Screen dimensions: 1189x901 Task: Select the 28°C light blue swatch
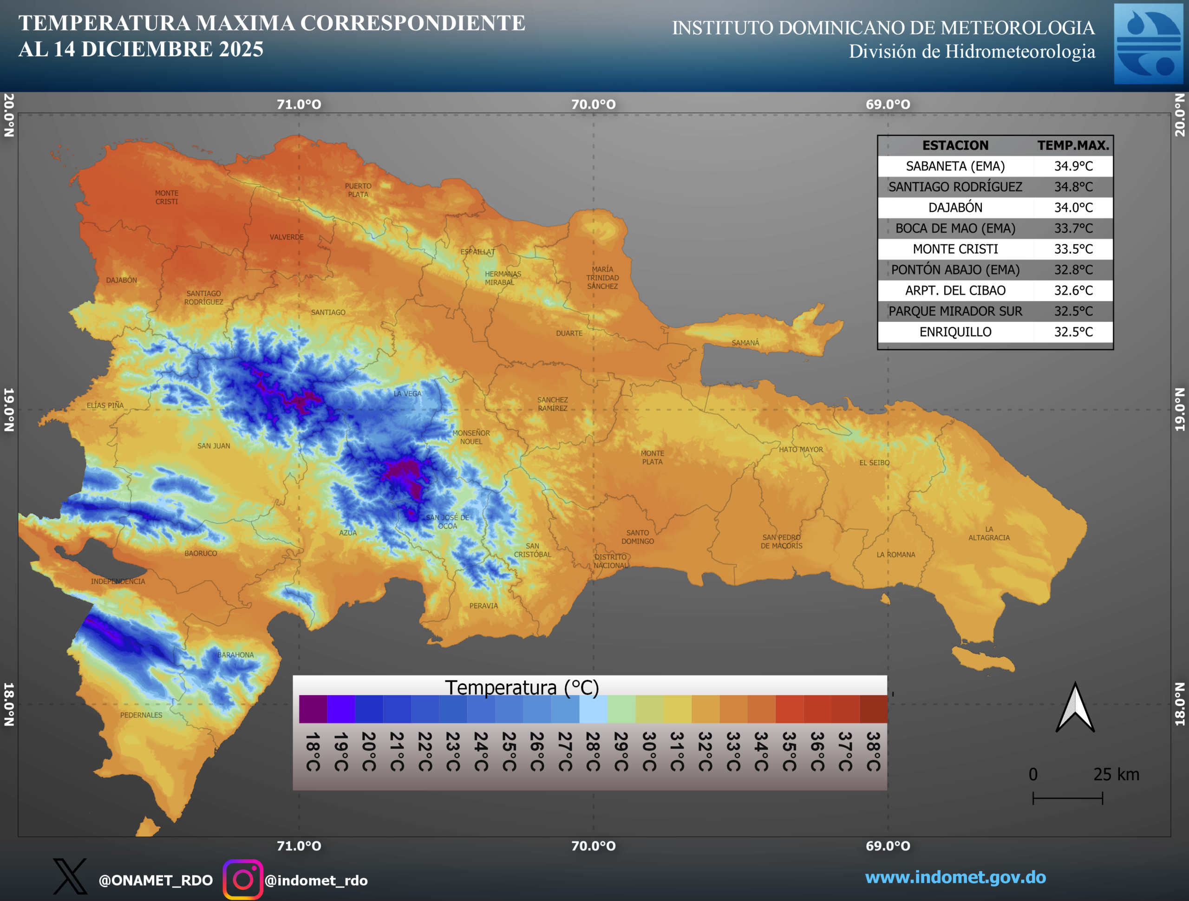coord(594,709)
